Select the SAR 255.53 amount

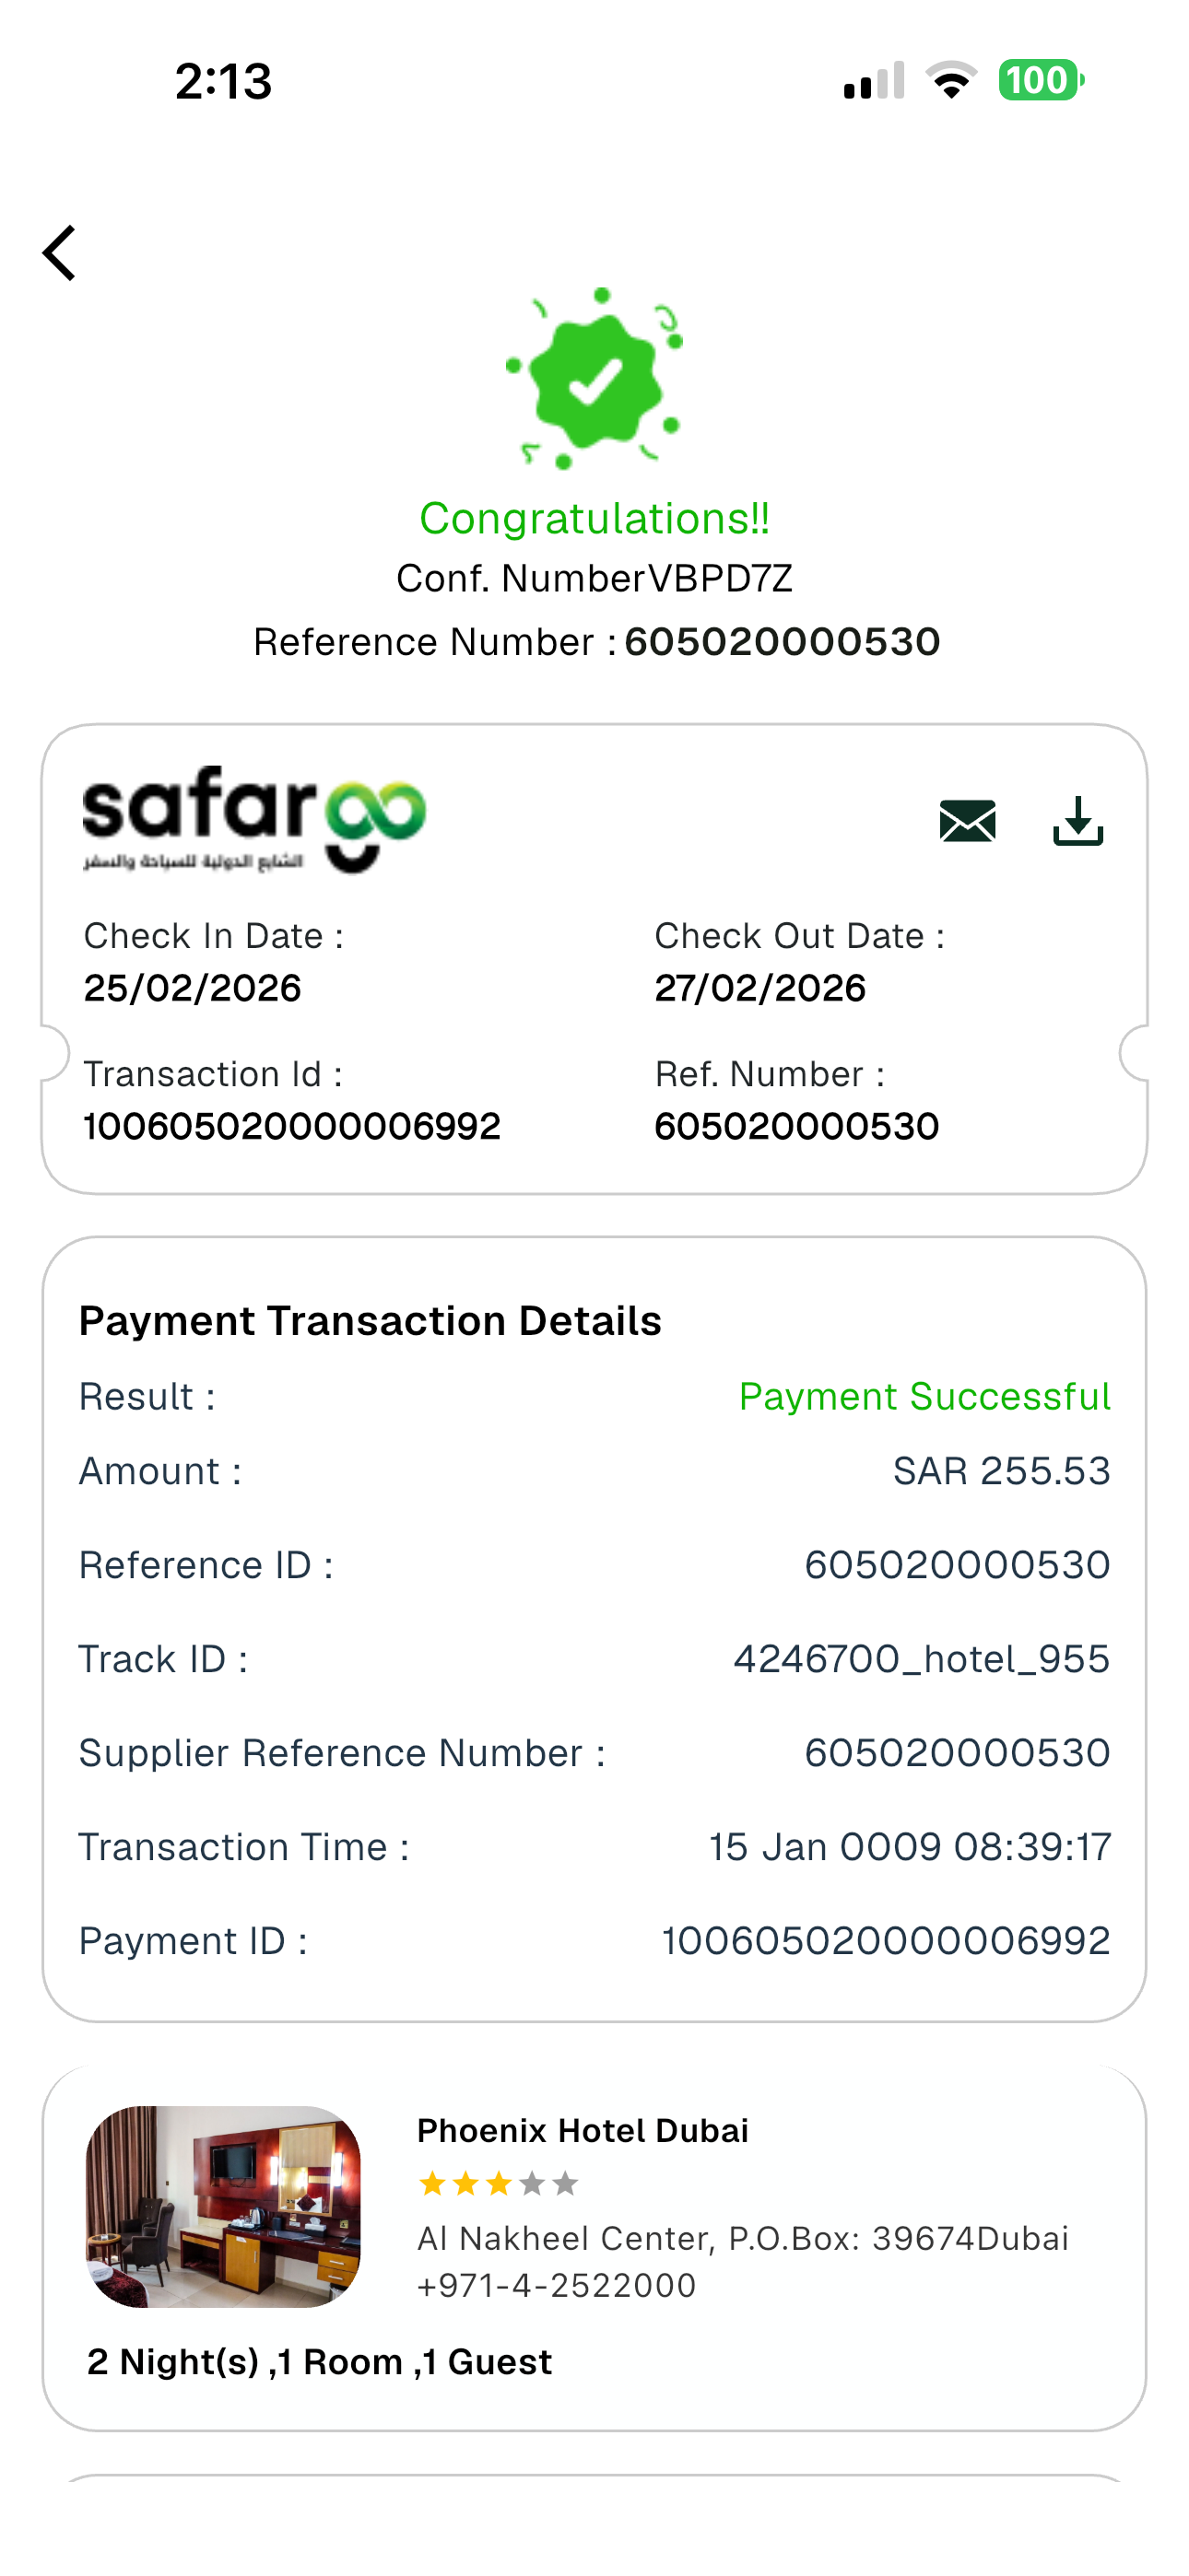pos(1001,1471)
